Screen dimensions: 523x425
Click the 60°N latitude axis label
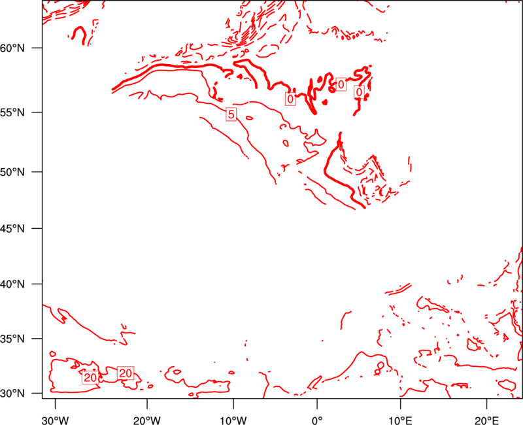pos(12,48)
